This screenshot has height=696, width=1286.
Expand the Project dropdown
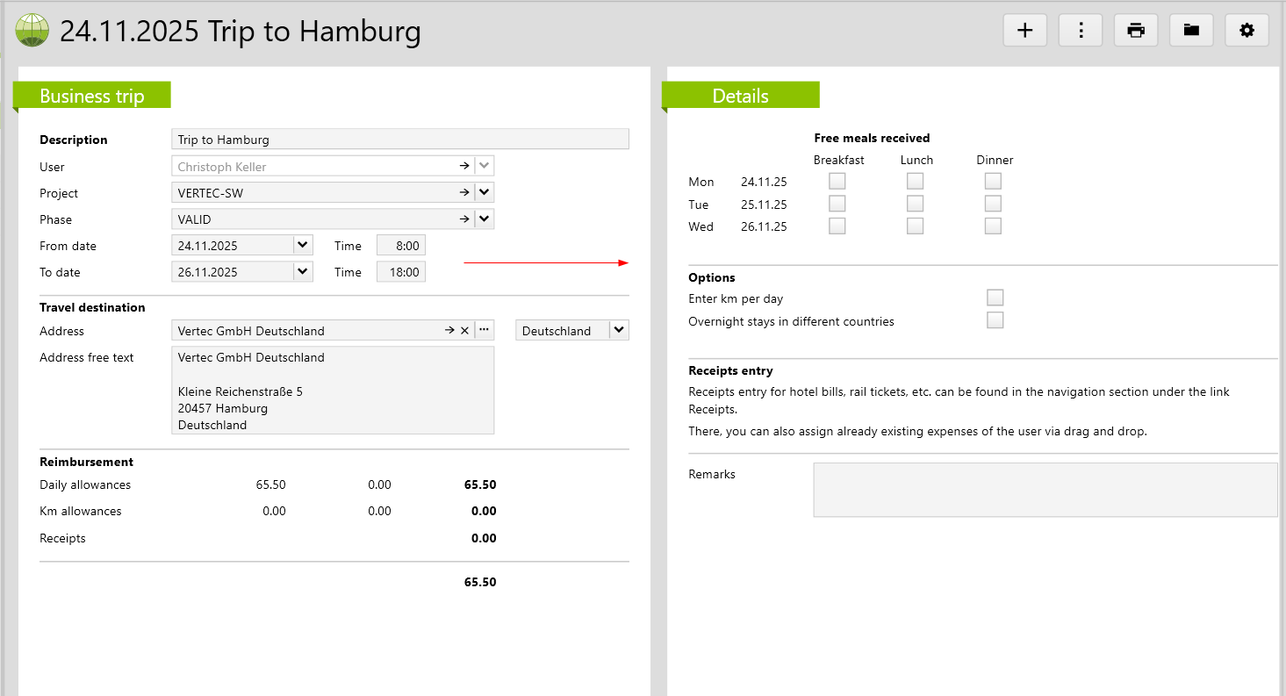tap(485, 193)
